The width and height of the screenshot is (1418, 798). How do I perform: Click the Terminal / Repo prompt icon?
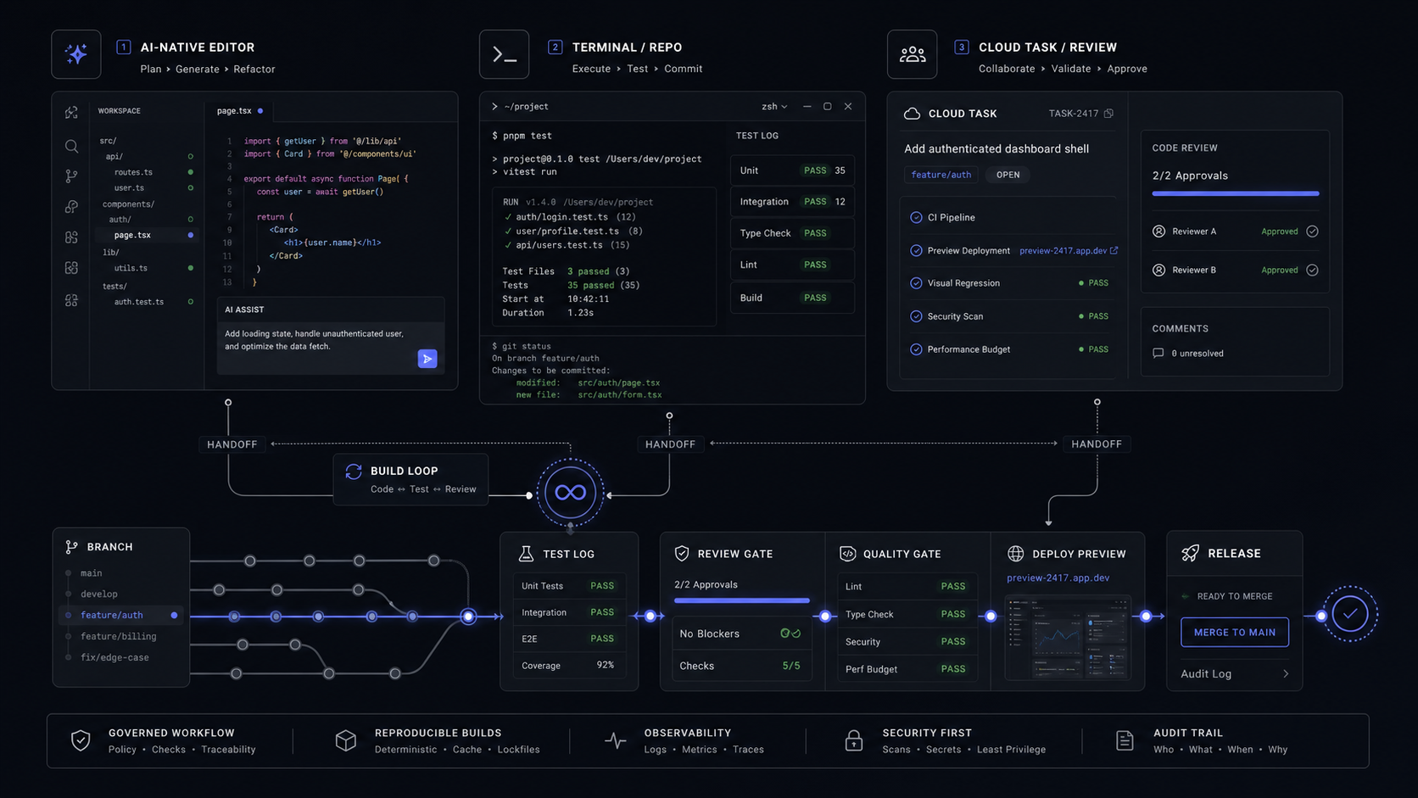[505, 54]
